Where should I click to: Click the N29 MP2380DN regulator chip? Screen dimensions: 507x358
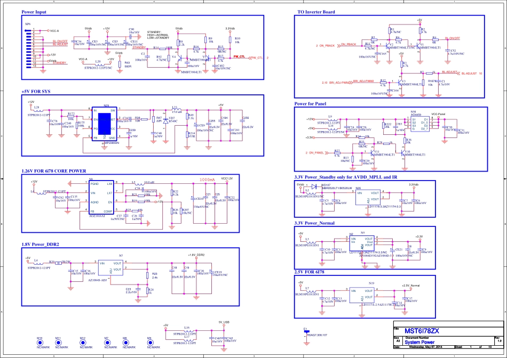pyautogui.click(x=106, y=124)
